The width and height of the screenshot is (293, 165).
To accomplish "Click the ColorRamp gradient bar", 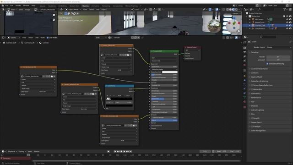I will pos(119,99).
